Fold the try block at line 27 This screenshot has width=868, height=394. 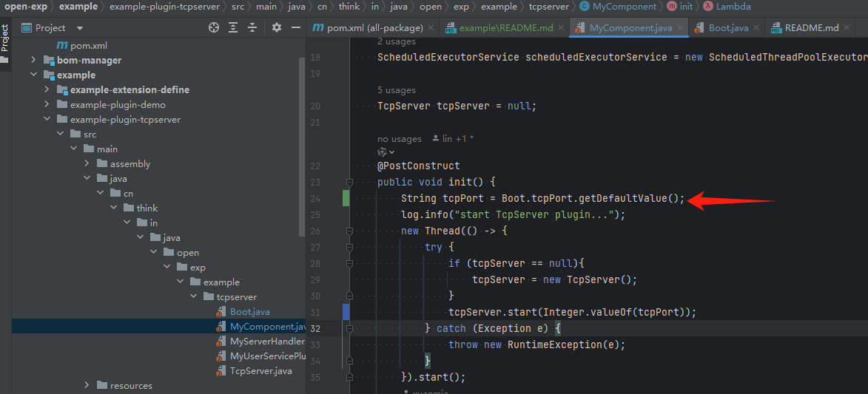pyautogui.click(x=349, y=247)
